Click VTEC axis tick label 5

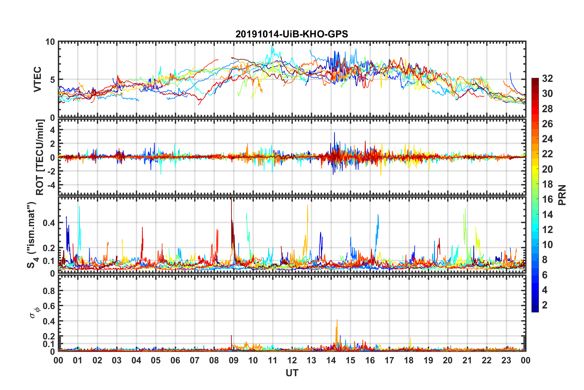[52, 80]
